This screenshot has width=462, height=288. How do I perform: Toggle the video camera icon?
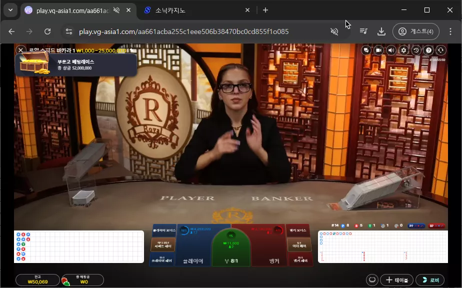pos(378,50)
